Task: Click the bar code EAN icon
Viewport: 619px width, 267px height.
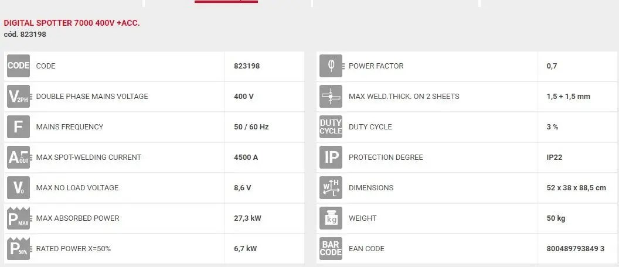Action: coord(331,248)
